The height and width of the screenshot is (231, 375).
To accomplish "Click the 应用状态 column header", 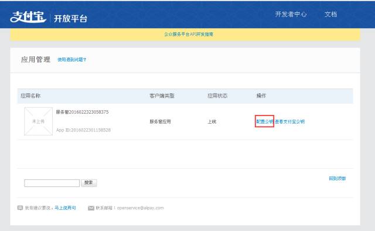I will click(217, 96).
